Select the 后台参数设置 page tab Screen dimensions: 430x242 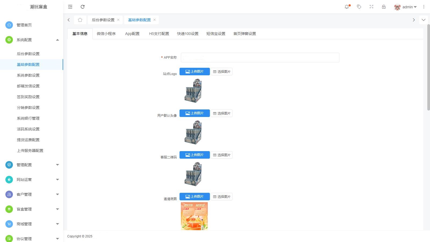103,20
